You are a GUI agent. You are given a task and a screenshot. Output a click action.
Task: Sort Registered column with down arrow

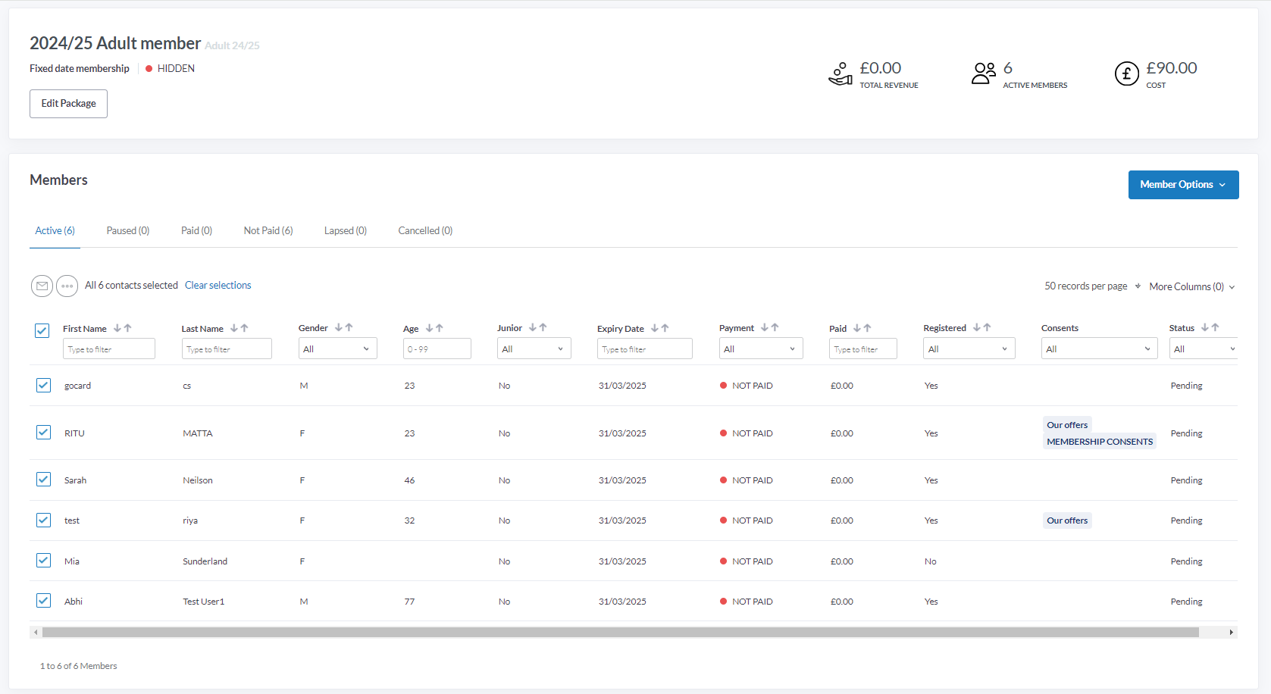click(977, 327)
